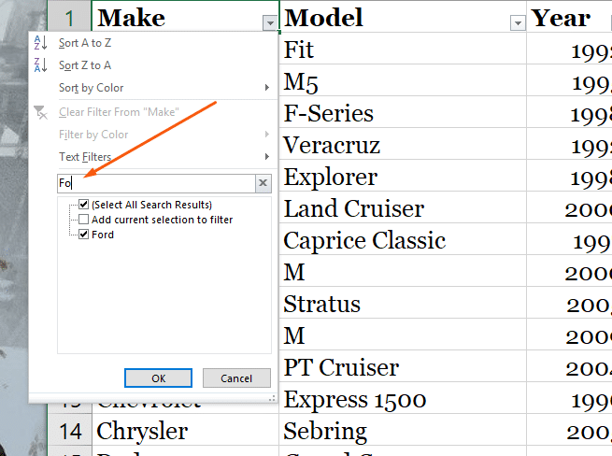
Task: Select row header 1
Action: [x=70, y=18]
